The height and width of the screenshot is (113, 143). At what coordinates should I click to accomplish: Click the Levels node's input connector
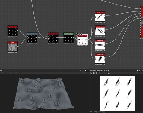64,38
